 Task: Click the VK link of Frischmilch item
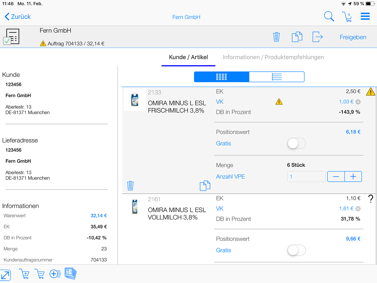coord(220,102)
